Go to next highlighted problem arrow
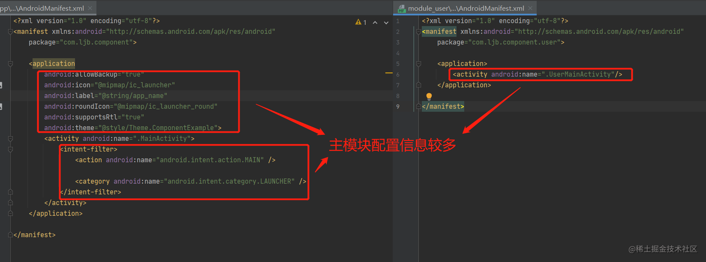Image resolution: width=706 pixels, height=262 pixels. pos(386,22)
